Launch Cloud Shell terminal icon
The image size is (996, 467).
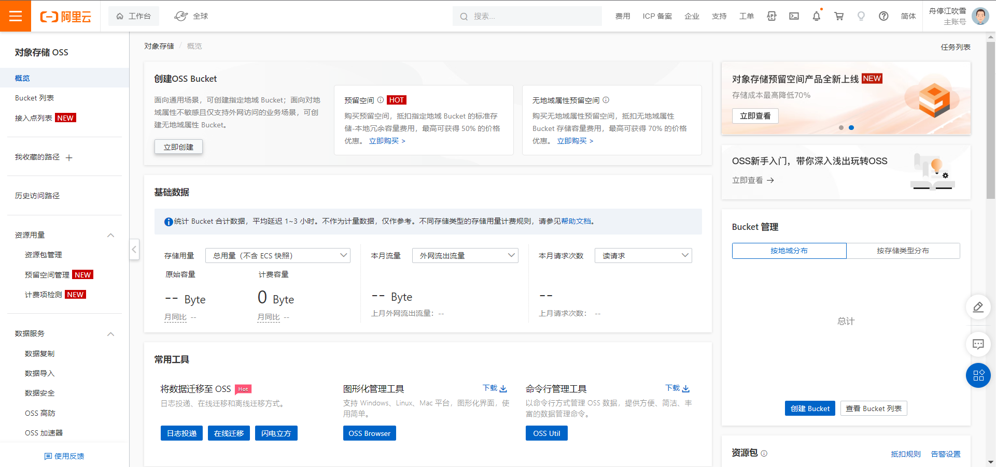[x=794, y=16]
